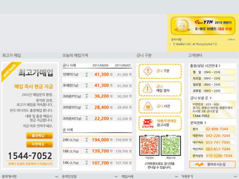
Task: Click the 14K (3.75g) gold price row
Action: coord(97,163)
